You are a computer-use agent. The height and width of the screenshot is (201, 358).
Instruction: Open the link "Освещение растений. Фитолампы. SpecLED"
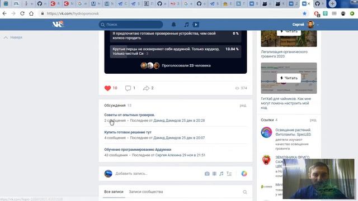293,132
